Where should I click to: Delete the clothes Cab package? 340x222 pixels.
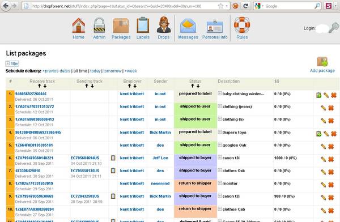pos(331,211)
